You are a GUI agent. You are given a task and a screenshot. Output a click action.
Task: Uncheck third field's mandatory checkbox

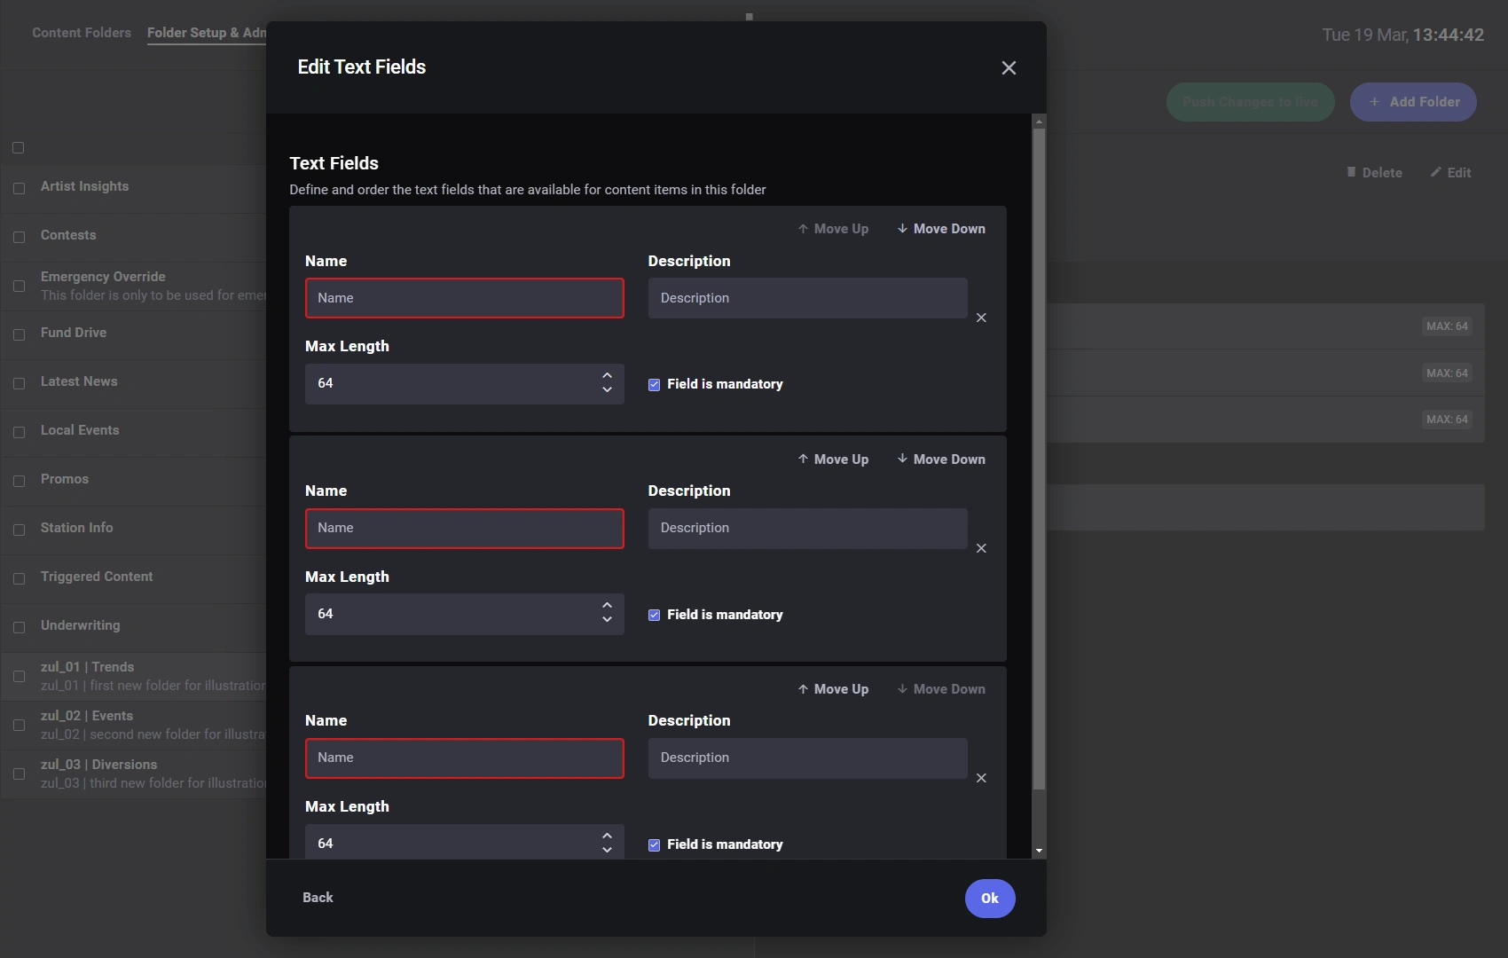[654, 844]
